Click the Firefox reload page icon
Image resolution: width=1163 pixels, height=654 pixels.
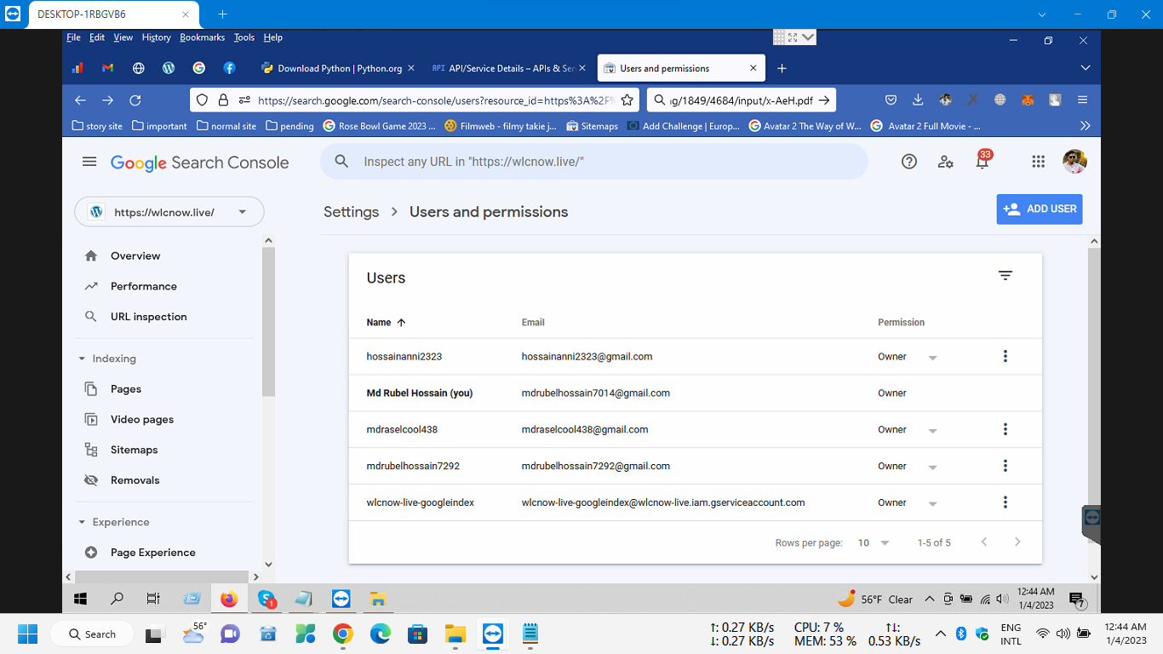coord(135,100)
